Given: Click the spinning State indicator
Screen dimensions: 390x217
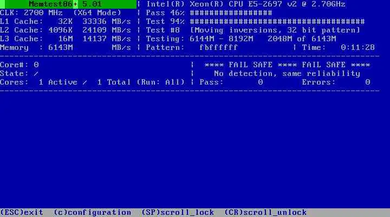Looking at the screenshot, I should [36, 73].
